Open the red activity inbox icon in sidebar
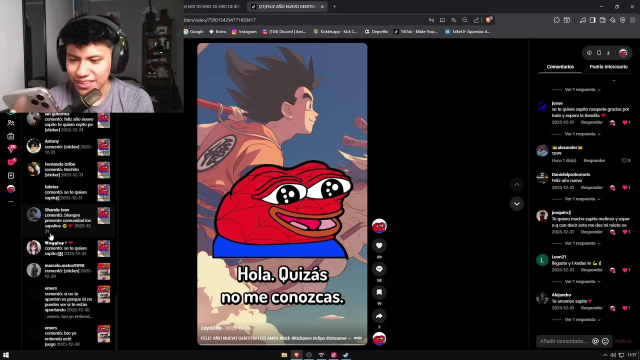Image resolution: width=640 pixels, height=360 pixels. [11, 162]
